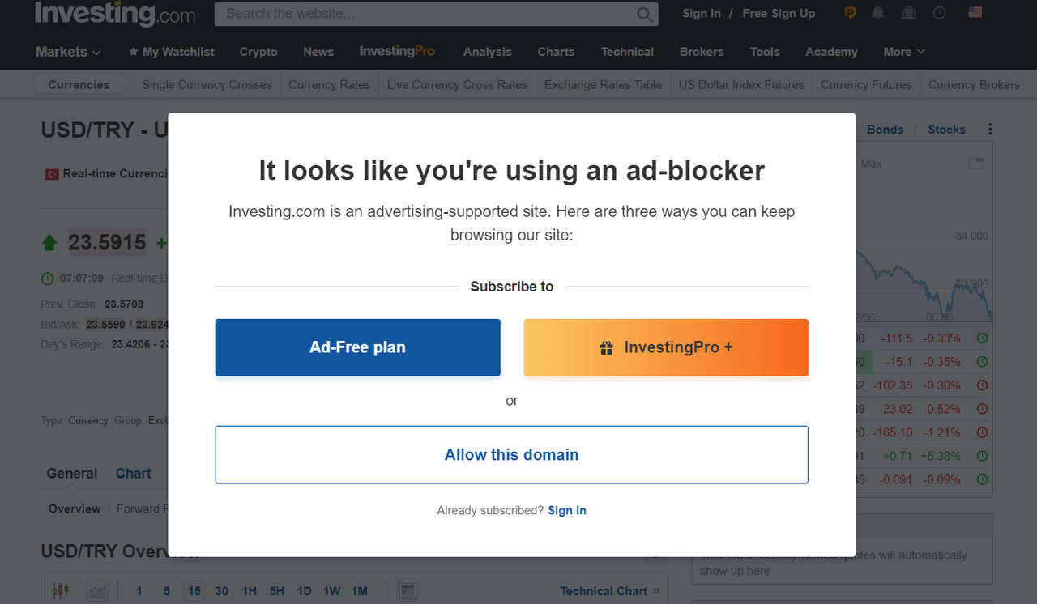The height and width of the screenshot is (604, 1037).
Task: Click into the website search field
Action: pos(425,14)
